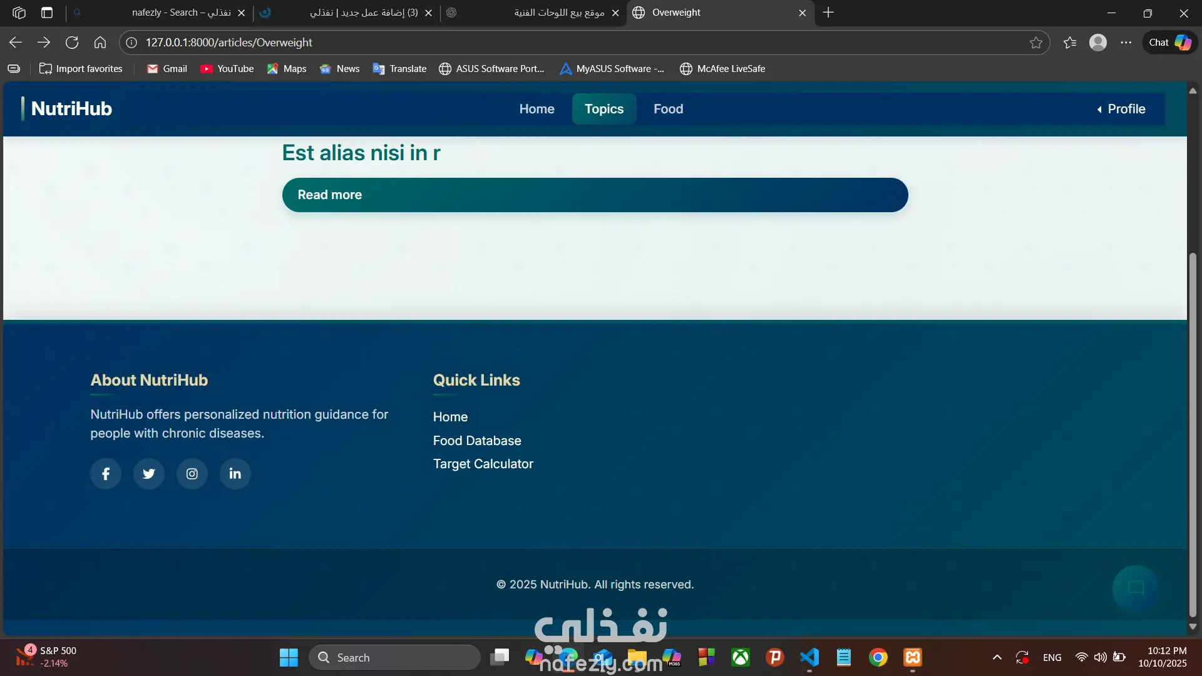Viewport: 1202px width, 676px height.
Task: Open Copilot Chat in Edge toolbar
Action: [x=1169, y=43]
